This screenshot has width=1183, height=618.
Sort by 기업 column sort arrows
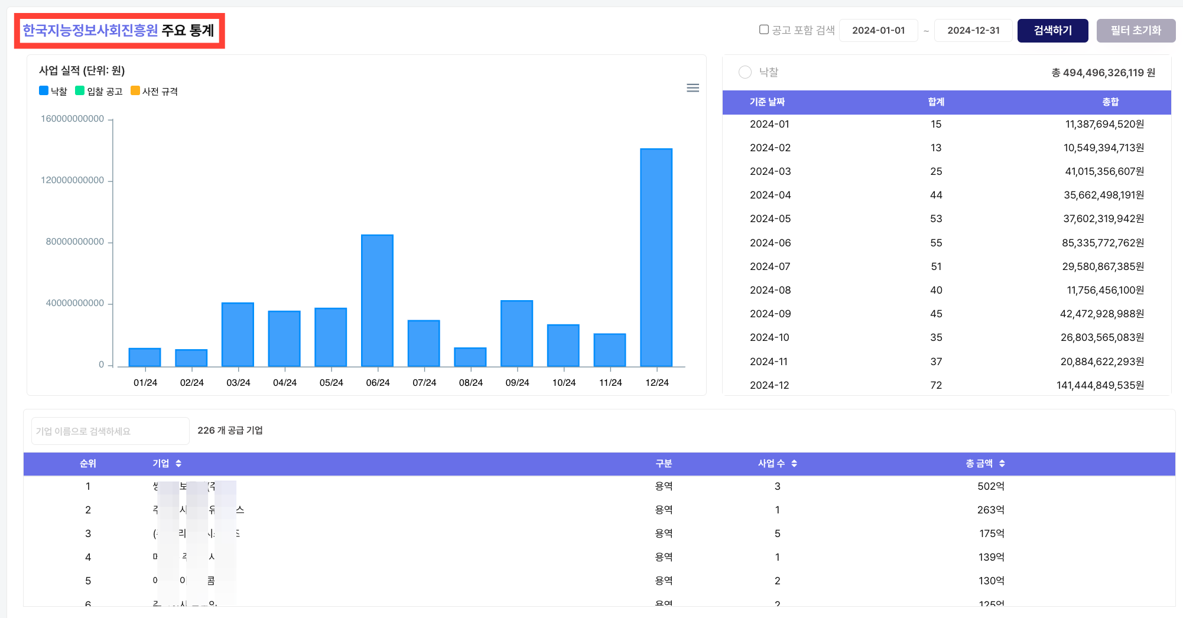(178, 464)
